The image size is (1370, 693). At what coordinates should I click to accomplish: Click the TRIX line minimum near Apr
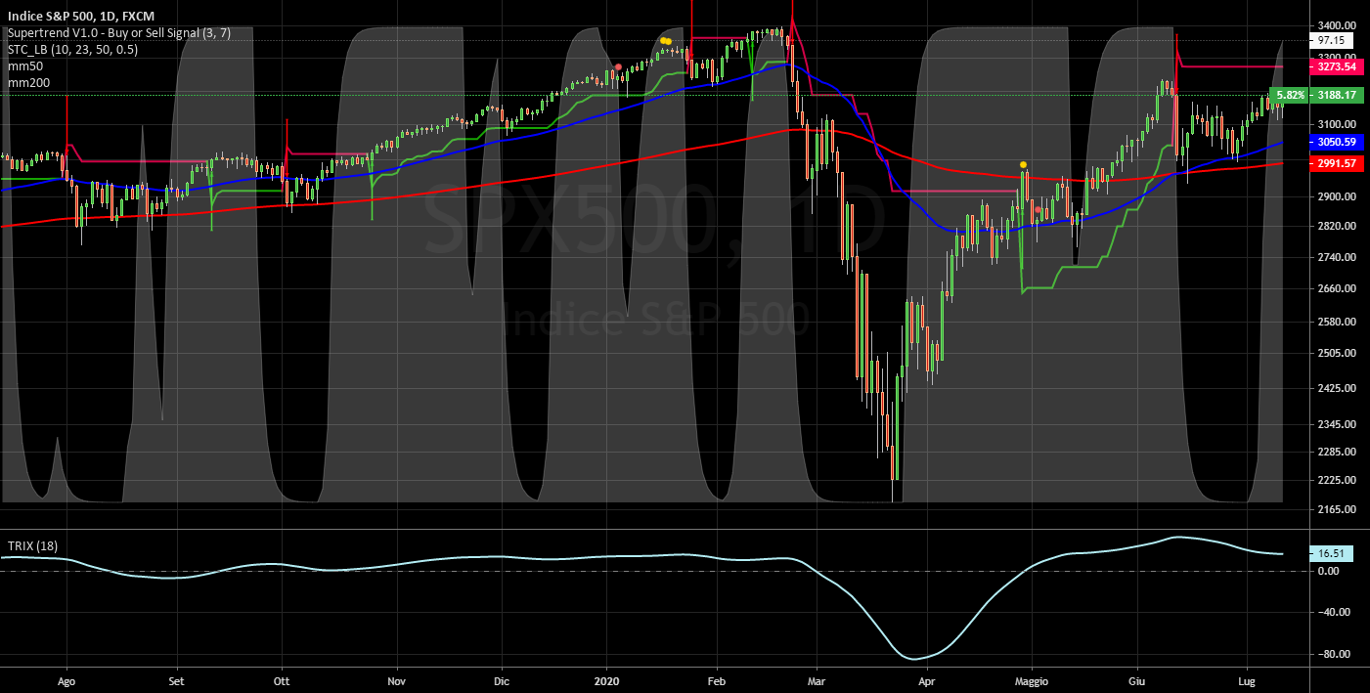tap(917, 659)
